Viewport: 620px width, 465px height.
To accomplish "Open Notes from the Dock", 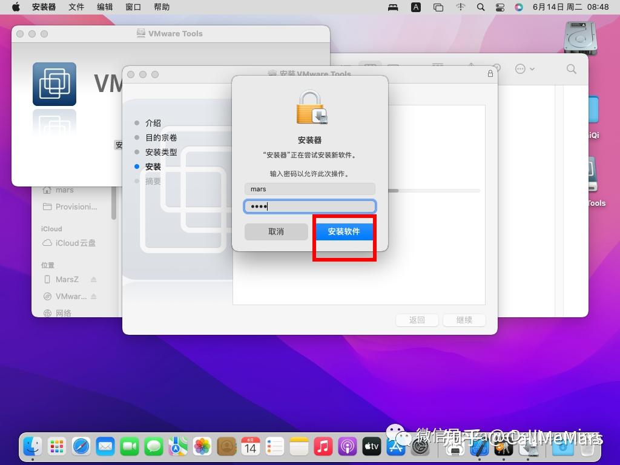I will click(x=299, y=447).
